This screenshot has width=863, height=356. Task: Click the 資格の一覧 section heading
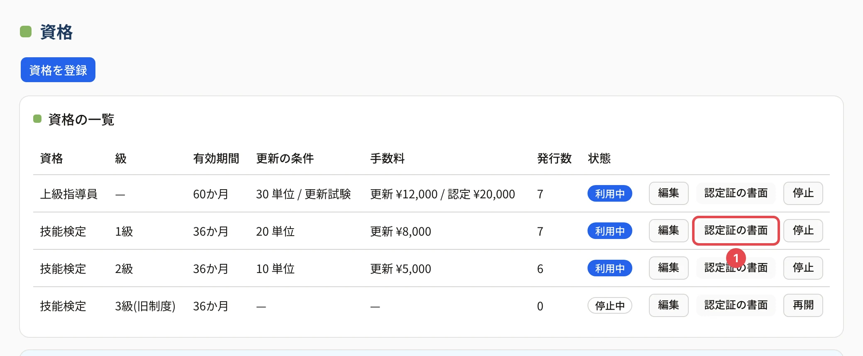pyautogui.click(x=81, y=119)
